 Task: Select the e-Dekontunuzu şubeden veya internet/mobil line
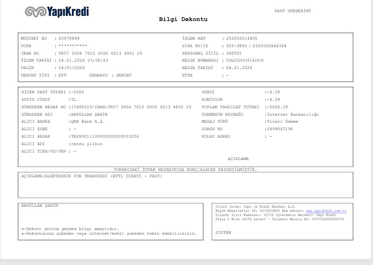click(109, 233)
